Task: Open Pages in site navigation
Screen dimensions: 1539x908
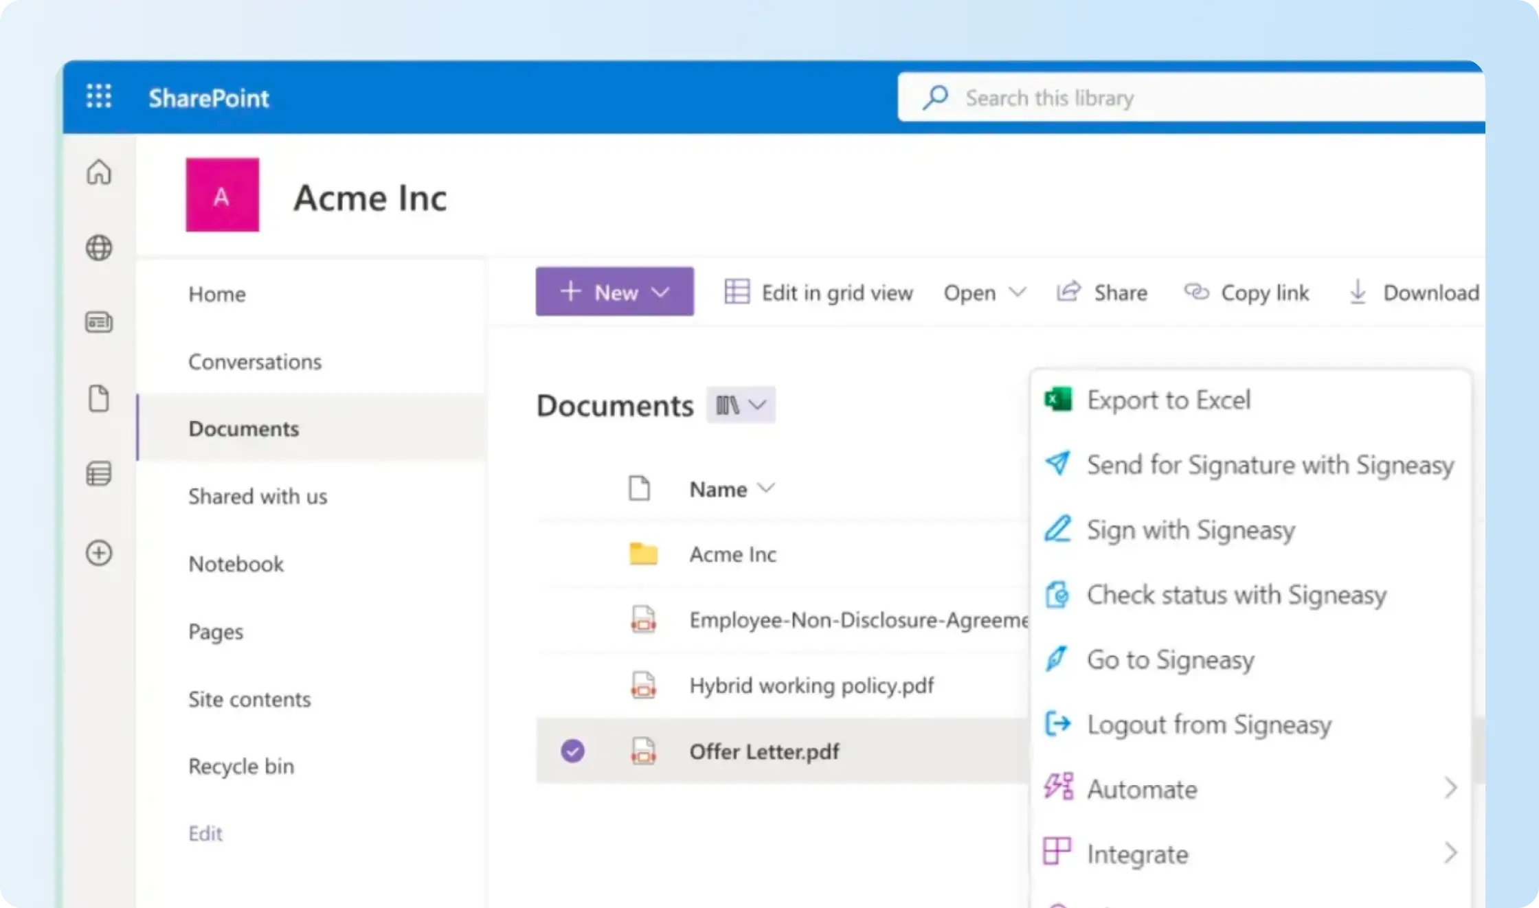Action: [216, 632]
